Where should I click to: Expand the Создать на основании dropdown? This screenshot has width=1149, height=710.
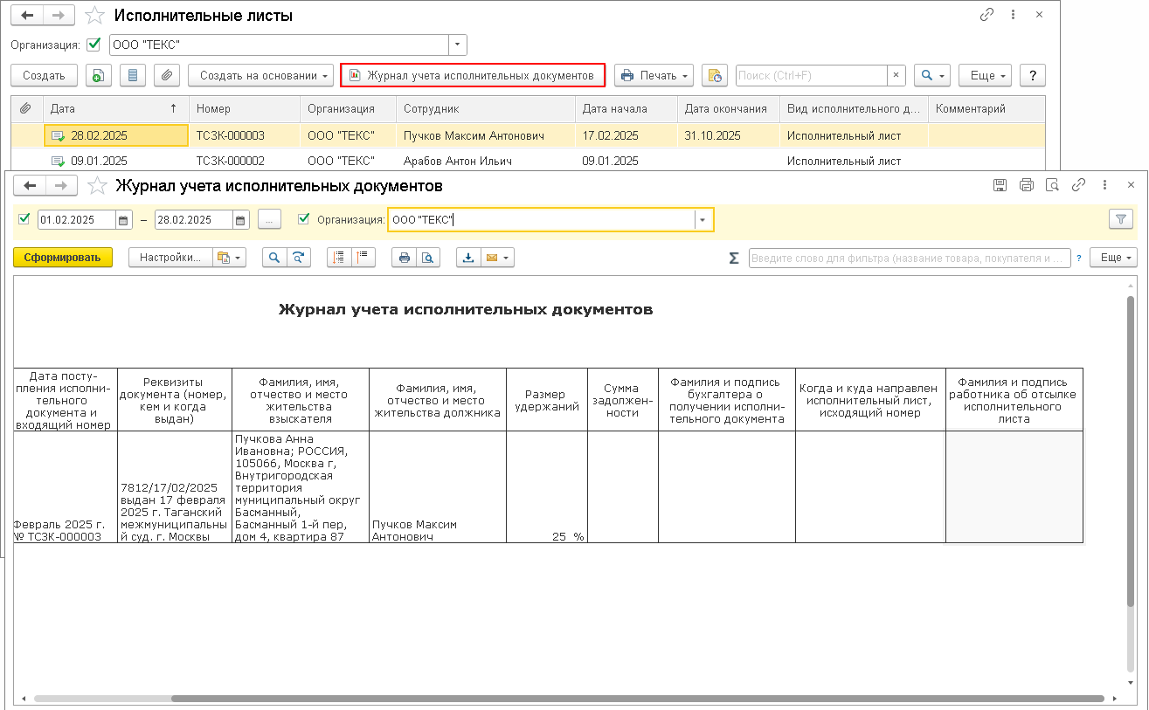(261, 76)
